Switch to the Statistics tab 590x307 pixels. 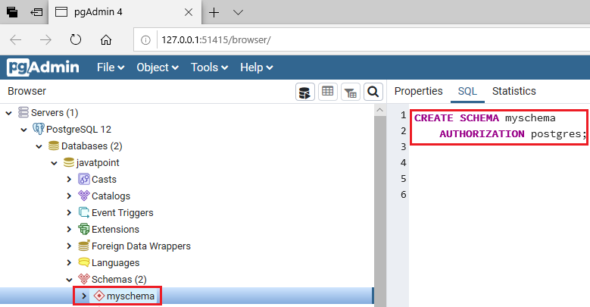[514, 91]
